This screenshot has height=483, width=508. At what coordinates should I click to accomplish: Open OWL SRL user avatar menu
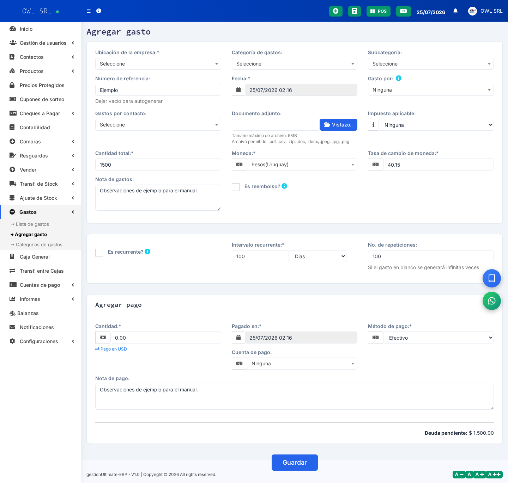click(x=485, y=11)
